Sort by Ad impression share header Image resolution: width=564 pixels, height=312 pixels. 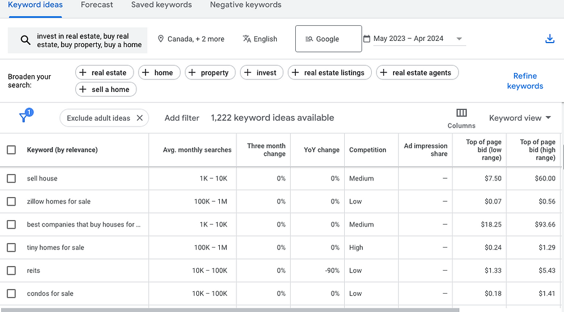coord(425,150)
